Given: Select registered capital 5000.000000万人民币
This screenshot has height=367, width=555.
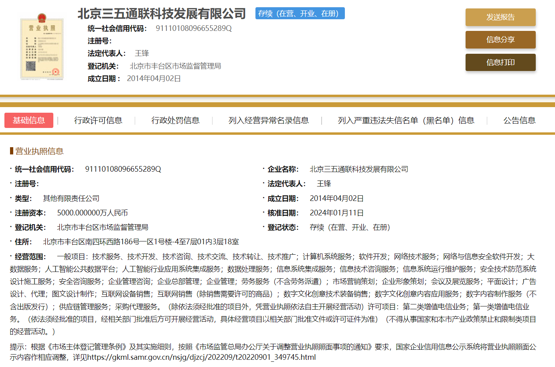Looking at the screenshot, I should point(92,213).
